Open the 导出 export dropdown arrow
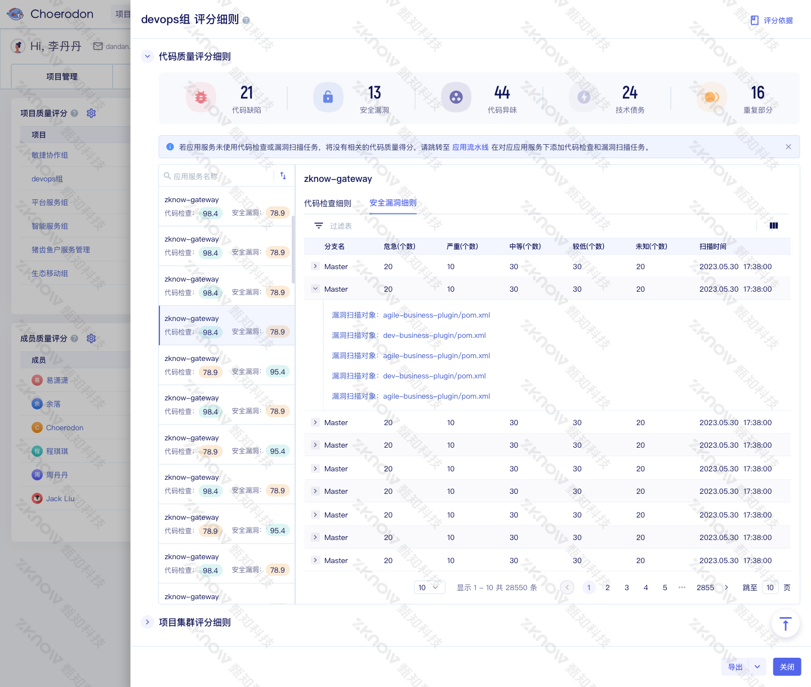Viewport: 811px width, 687px height. (757, 667)
